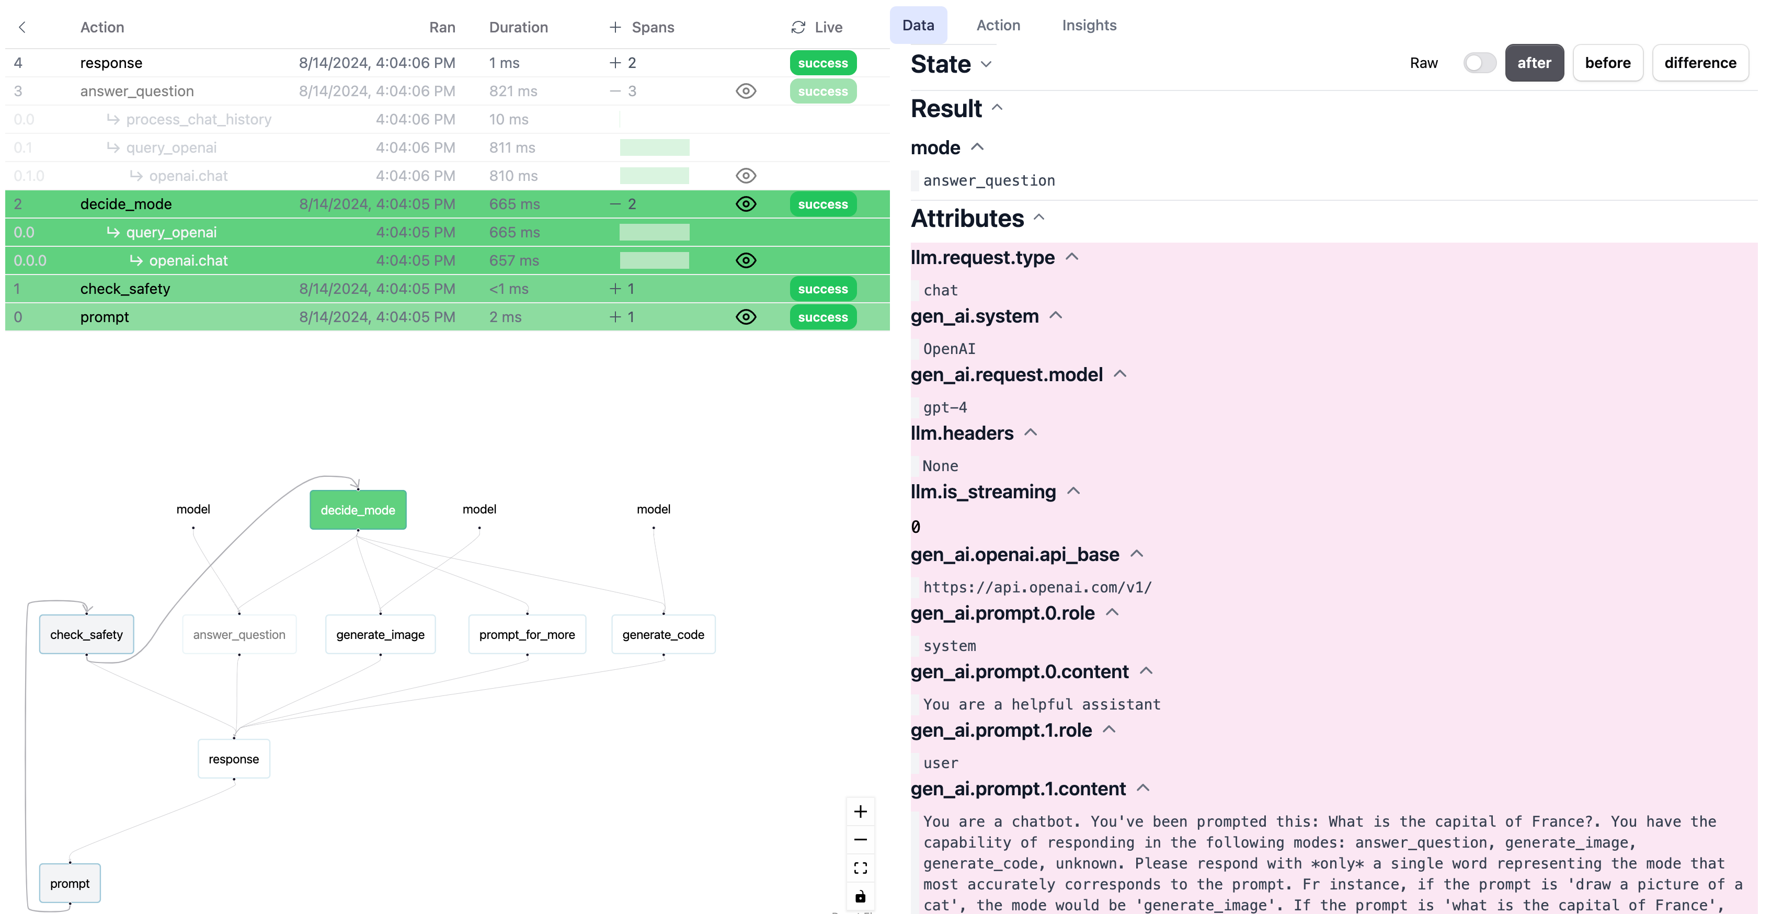Click the Action column header
Viewport: 1783px width, 914px height.
click(x=102, y=27)
